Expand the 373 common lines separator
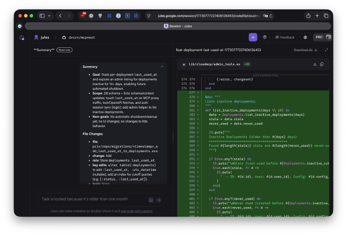Screen dimensions: 347x235 265,75
